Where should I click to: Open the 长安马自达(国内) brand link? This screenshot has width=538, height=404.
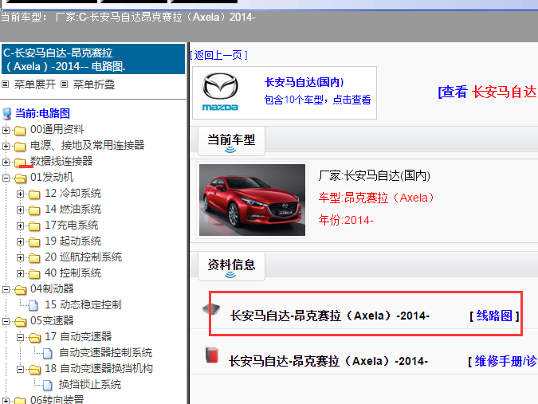click(x=304, y=82)
